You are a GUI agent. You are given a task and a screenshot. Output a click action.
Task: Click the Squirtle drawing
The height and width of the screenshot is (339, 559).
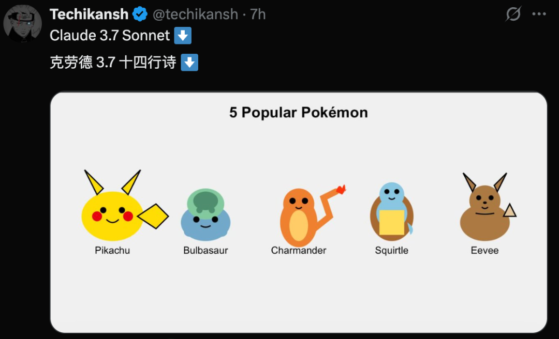click(x=391, y=213)
